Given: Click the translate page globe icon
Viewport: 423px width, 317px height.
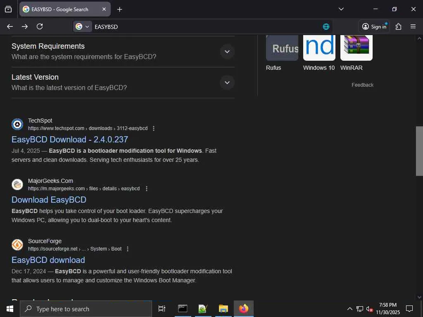Looking at the screenshot, I should coord(326,26).
